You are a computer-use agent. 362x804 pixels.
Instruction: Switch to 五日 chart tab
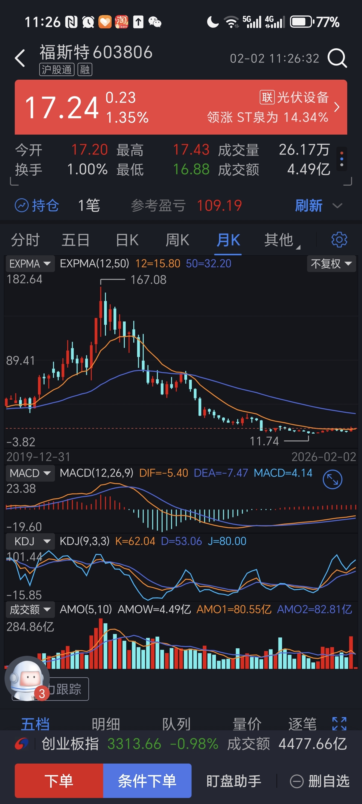[76, 240]
